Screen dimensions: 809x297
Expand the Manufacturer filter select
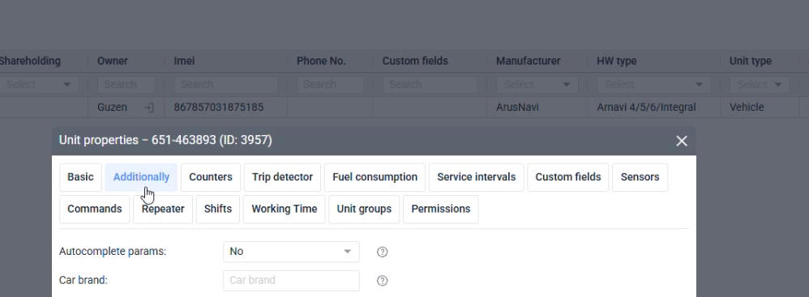click(537, 84)
